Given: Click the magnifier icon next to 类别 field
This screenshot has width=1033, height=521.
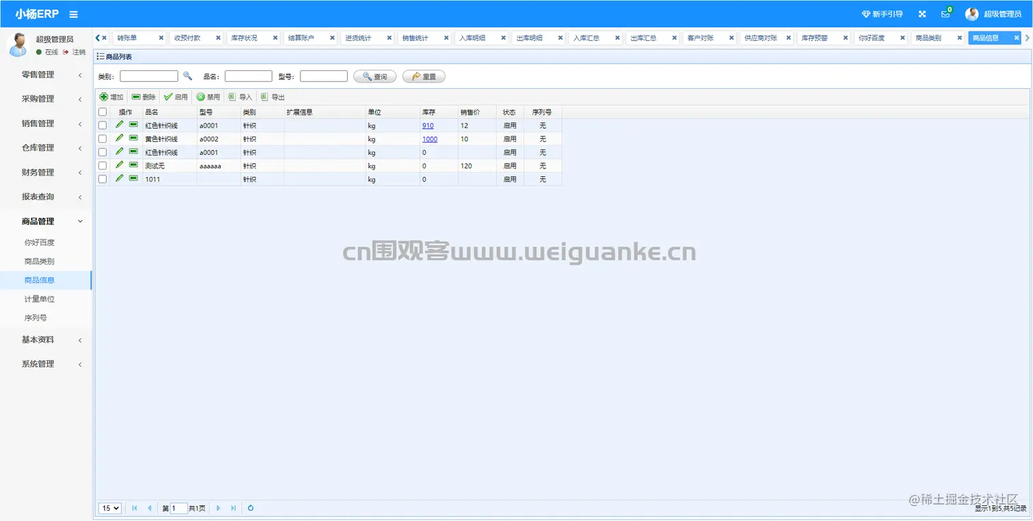Looking at the screenshot, I should pyautogui.click(x=187, y=76).
